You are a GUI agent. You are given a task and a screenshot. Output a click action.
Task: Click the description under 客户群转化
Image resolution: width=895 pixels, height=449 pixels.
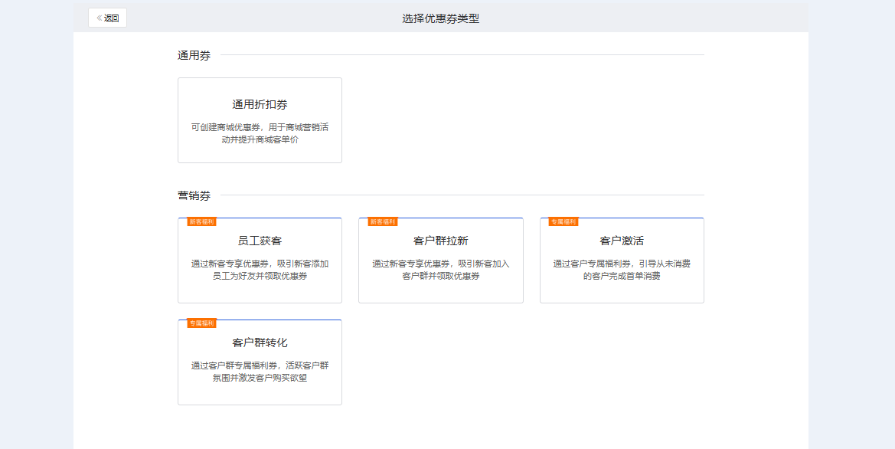coord(260,372)
